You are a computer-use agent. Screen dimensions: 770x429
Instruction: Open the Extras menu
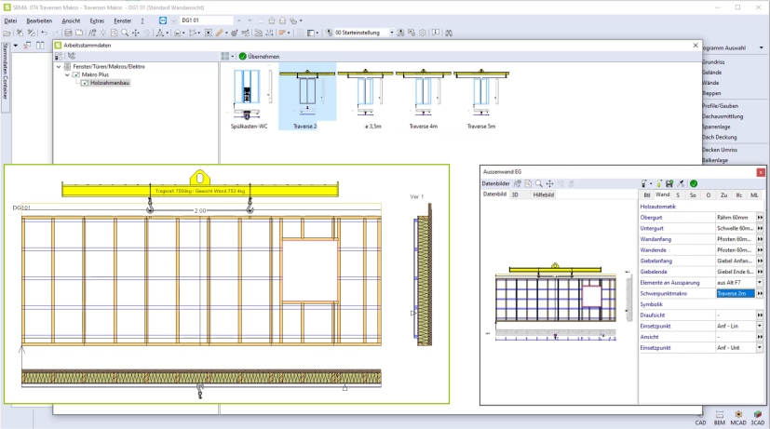coord(97,20)
